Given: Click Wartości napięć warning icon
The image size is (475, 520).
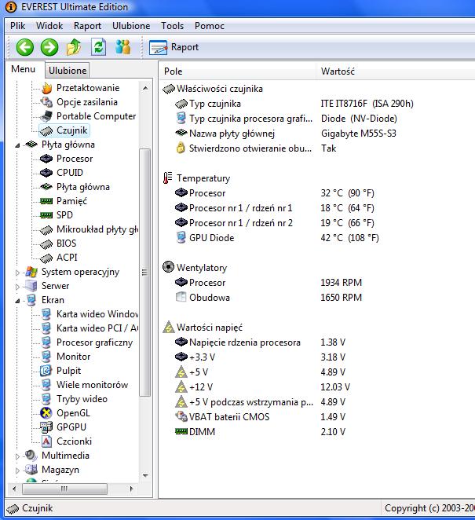Looking at the screenshot, I should coord(169,327).
